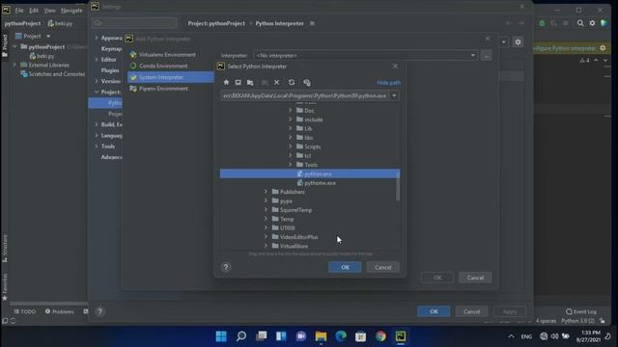Select Virtualenv Environment option

167,55
